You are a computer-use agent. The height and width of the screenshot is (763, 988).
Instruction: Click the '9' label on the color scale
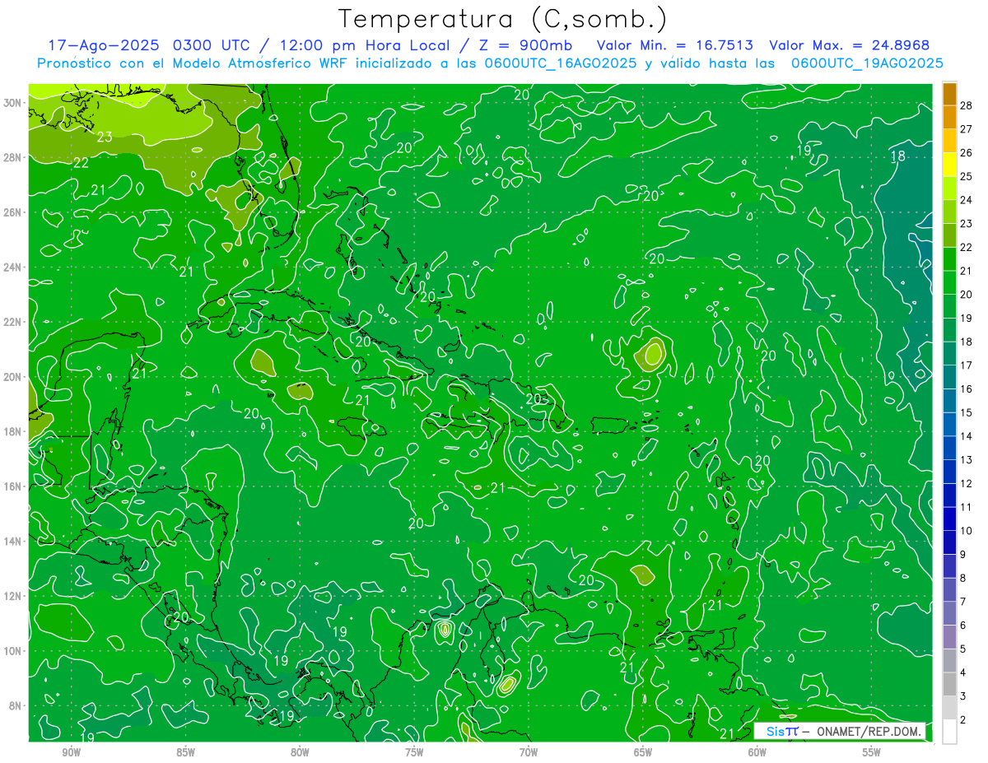(x=963, y=555)
